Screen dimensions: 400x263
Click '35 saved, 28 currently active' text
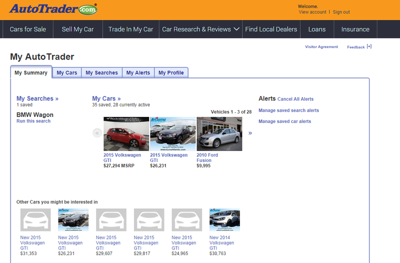[x=121, y=105]
